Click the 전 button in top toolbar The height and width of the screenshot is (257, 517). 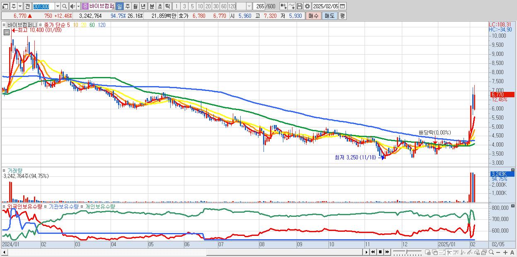(x=28, y=6)
